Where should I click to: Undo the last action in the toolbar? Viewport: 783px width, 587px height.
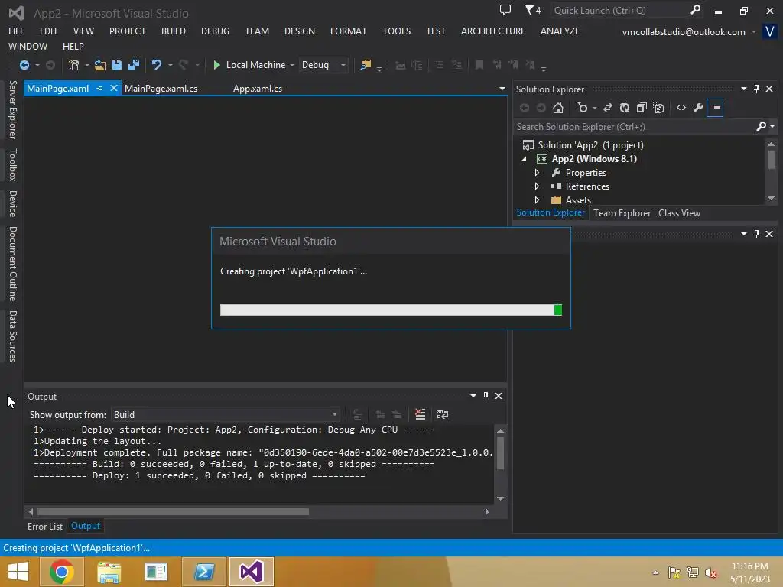click(x=157, y=65)
